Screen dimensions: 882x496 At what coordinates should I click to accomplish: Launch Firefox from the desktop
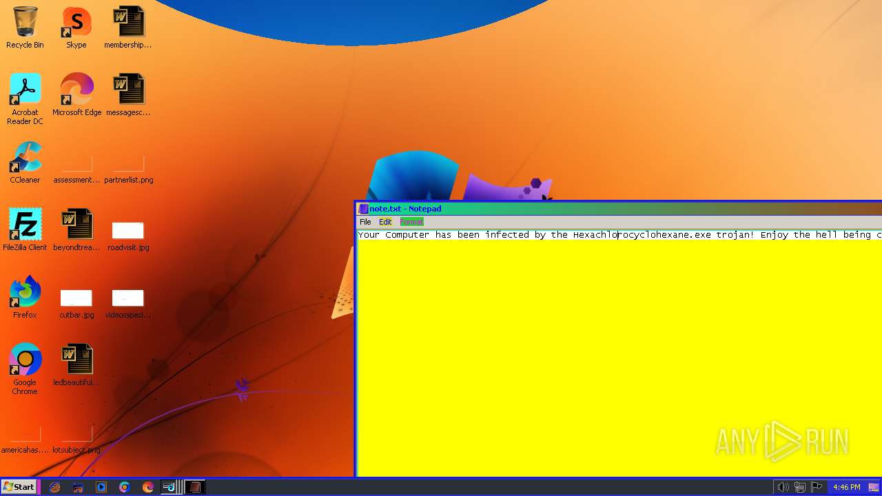pyautogui.click(x=25, y=298)
